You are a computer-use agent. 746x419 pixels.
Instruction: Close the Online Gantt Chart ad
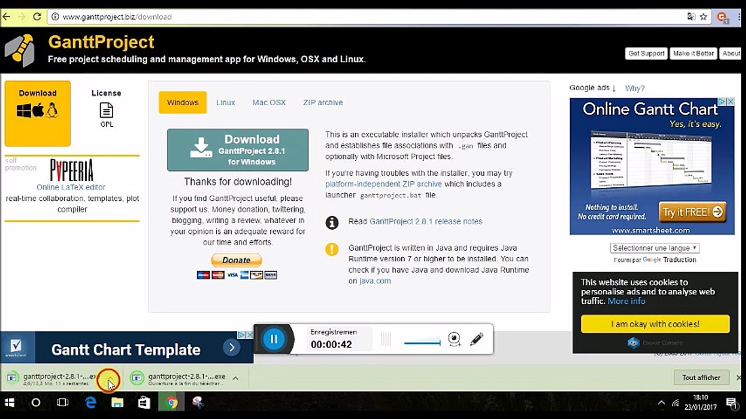point(730,102)
